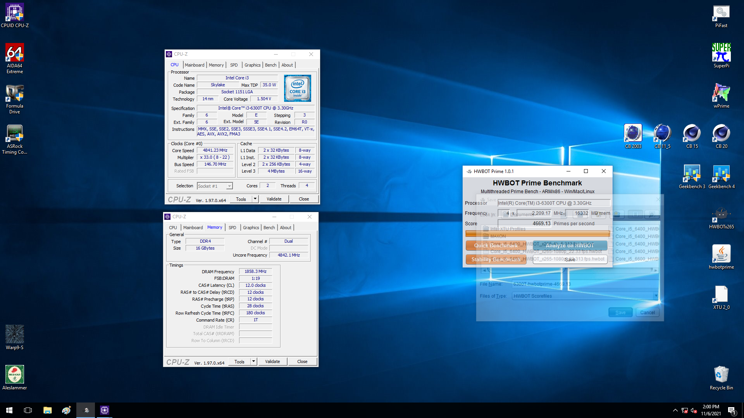Open Task View from the taskbar
Screen dimensions: 744x418
[28, 410]
